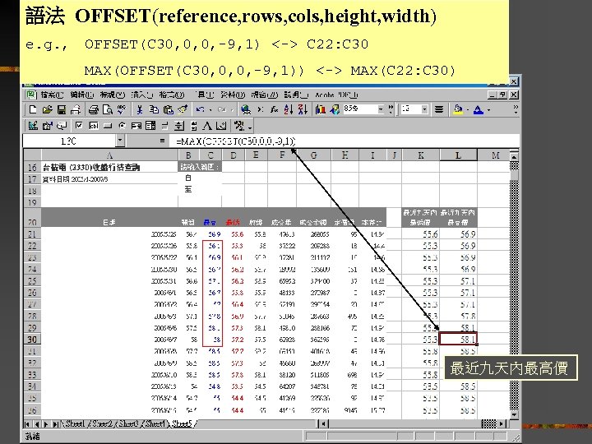Click the Spin Button control icon
Image resolution: width=592 pixels, height=444 pixels.
point(179,125)
